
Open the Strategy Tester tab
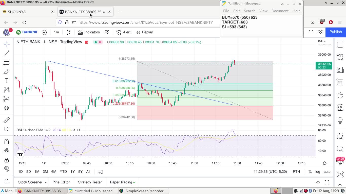(x=90, y=182)
